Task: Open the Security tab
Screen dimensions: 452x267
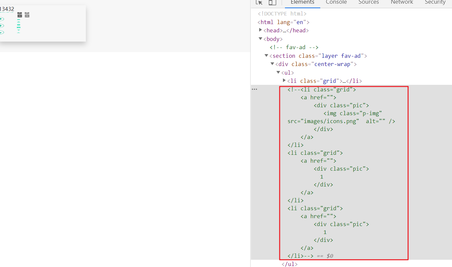Action: click(435, 2)
